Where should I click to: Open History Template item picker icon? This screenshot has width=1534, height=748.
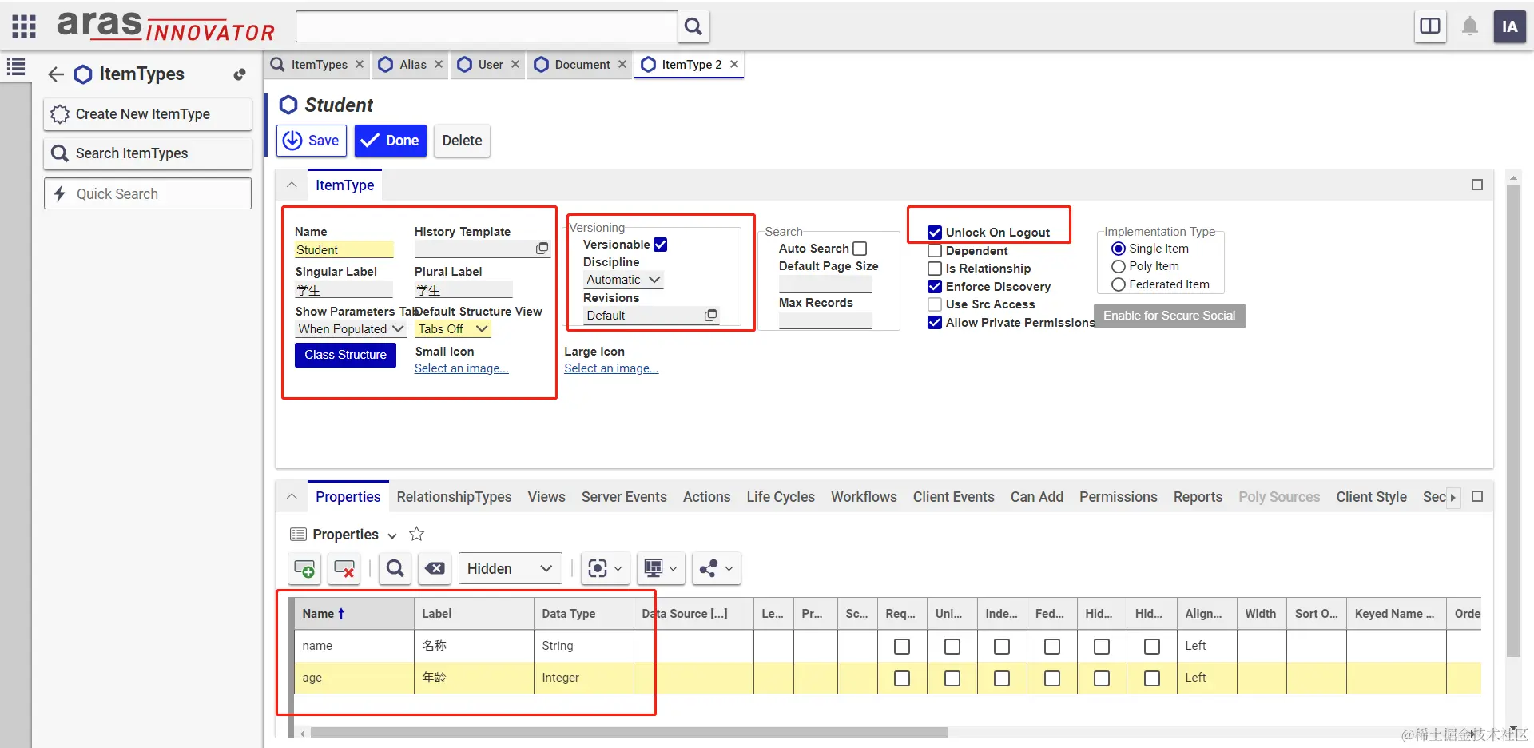542,249
